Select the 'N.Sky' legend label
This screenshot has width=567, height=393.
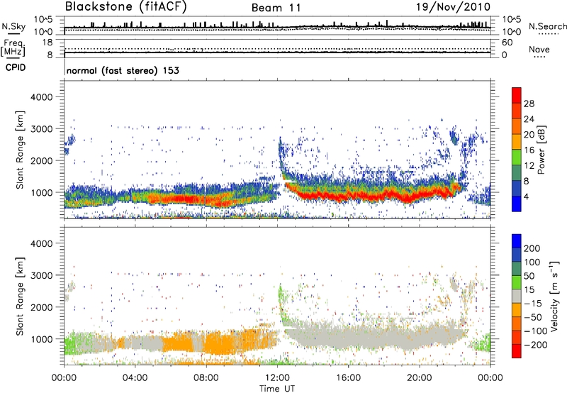point(13,26)
